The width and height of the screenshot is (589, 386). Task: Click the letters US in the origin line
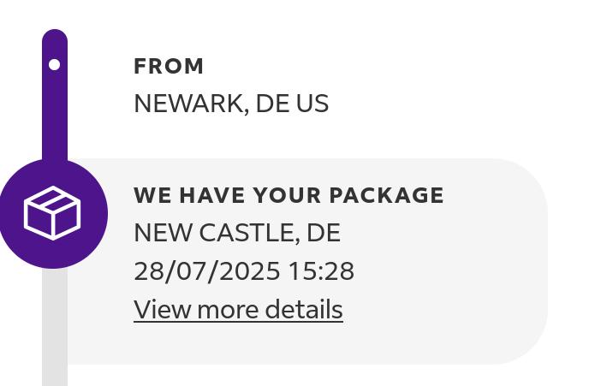tap(312, 104)
